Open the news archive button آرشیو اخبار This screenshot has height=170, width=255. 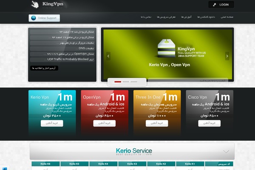tap(44, 68)
